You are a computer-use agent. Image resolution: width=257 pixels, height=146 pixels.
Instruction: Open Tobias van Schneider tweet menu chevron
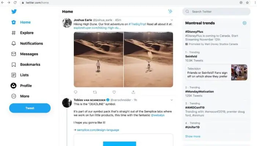click(171, 99)
